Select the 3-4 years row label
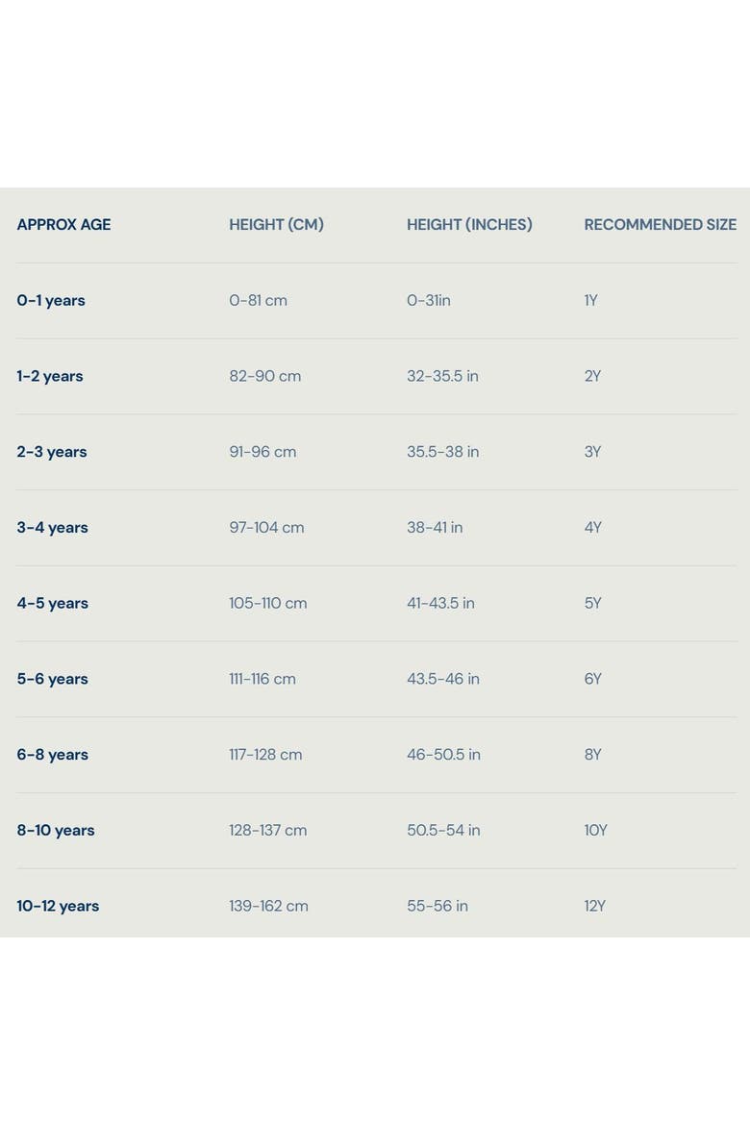This screenshot has height=1125, width=750. 52,527
